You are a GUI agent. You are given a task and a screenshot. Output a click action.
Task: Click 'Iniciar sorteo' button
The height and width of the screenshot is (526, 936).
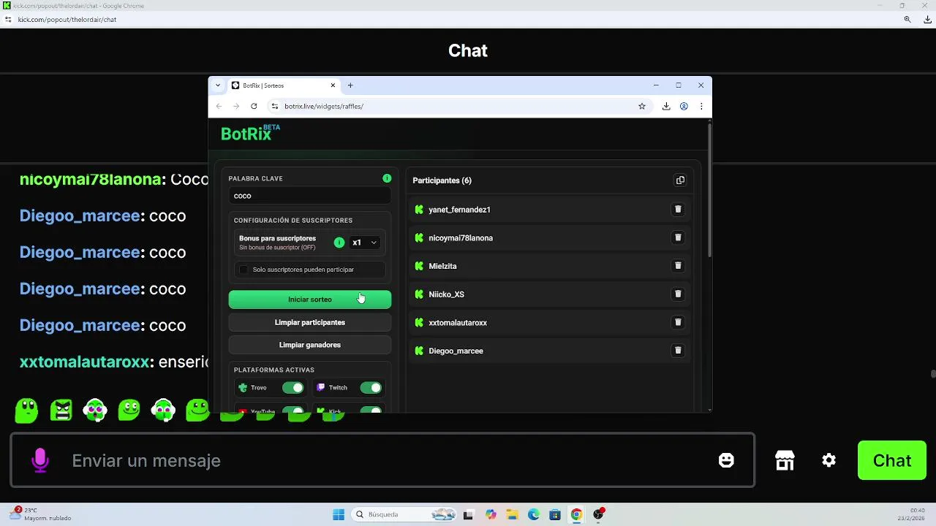point(310,300)
